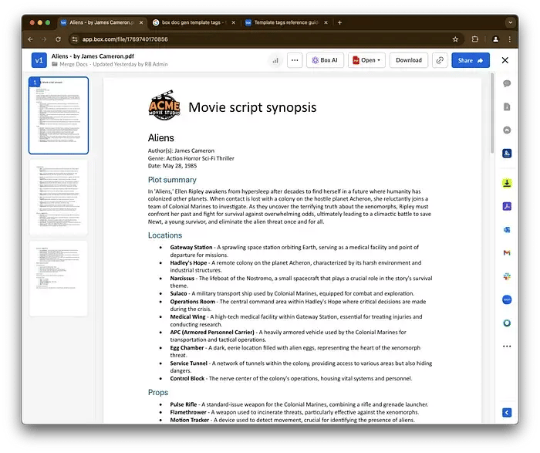Click the v1 version badge

coord(39,60)
